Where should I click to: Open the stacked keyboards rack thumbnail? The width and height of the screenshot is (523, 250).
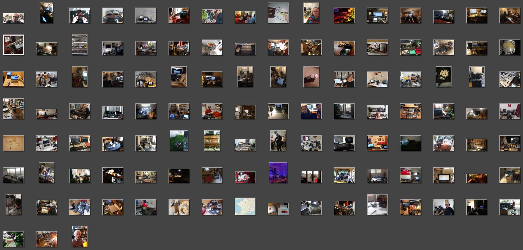click(80, 45)
